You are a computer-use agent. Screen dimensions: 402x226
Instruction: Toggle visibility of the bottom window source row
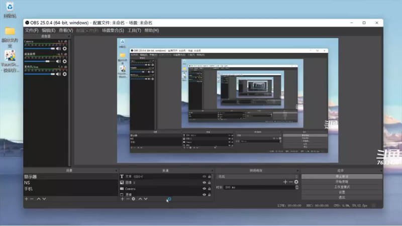(205, 194)
